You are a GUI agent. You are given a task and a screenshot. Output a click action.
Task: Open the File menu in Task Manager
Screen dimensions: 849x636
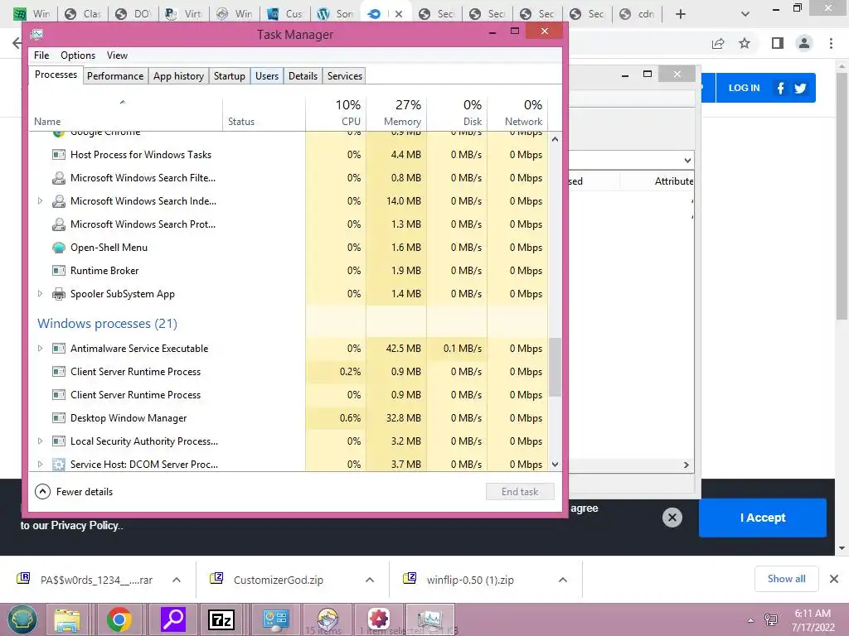[41, 55]
